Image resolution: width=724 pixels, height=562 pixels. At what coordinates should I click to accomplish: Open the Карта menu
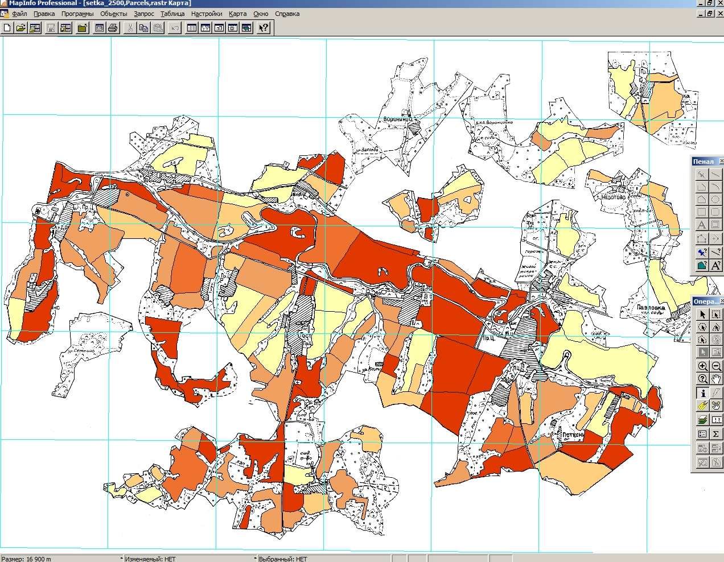[x=237, y=14]
